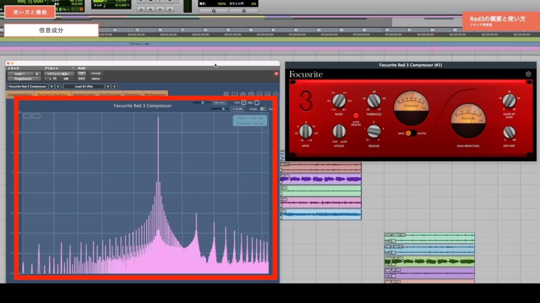The image size is (540, 303).
Task: Click the X button next to Focusrite Red 3 slot
Action: (58, 87)
